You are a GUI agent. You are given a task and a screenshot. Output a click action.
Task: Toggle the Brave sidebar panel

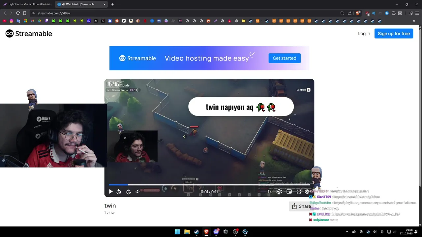(400, 13)
